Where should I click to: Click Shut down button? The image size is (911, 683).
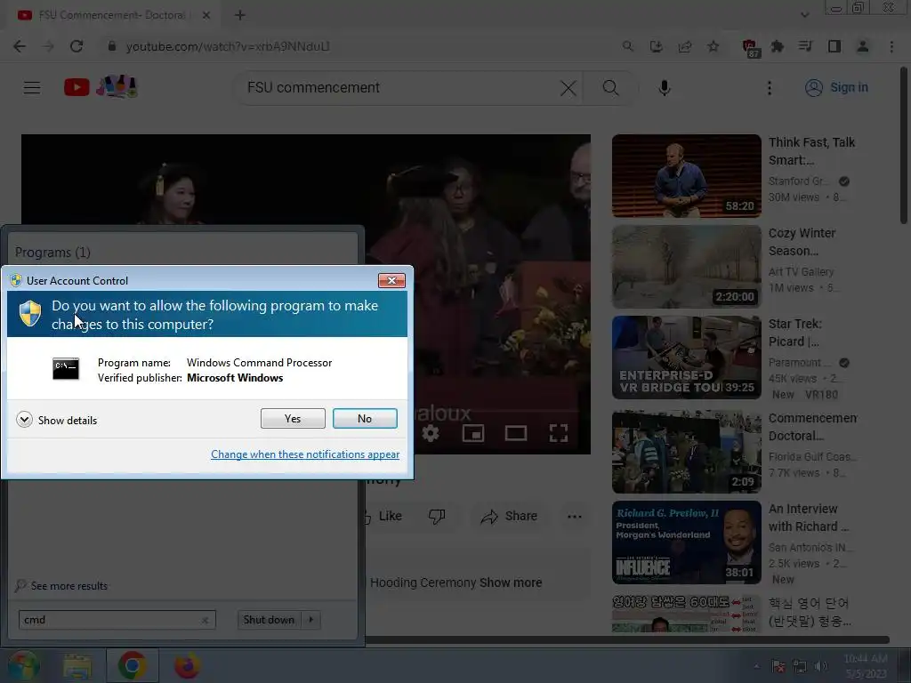pyautogui.click(x=269, y=620)
